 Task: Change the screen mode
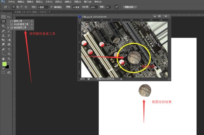click(x=9, y=73)
